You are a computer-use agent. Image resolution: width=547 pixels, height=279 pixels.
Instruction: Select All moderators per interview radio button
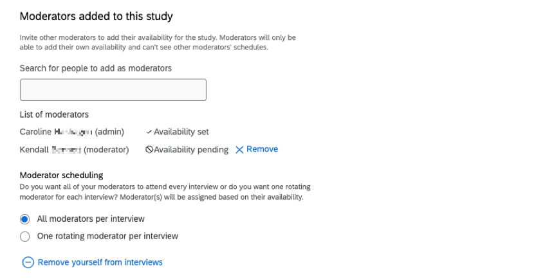pyautogui.click(x=25, y=219)
